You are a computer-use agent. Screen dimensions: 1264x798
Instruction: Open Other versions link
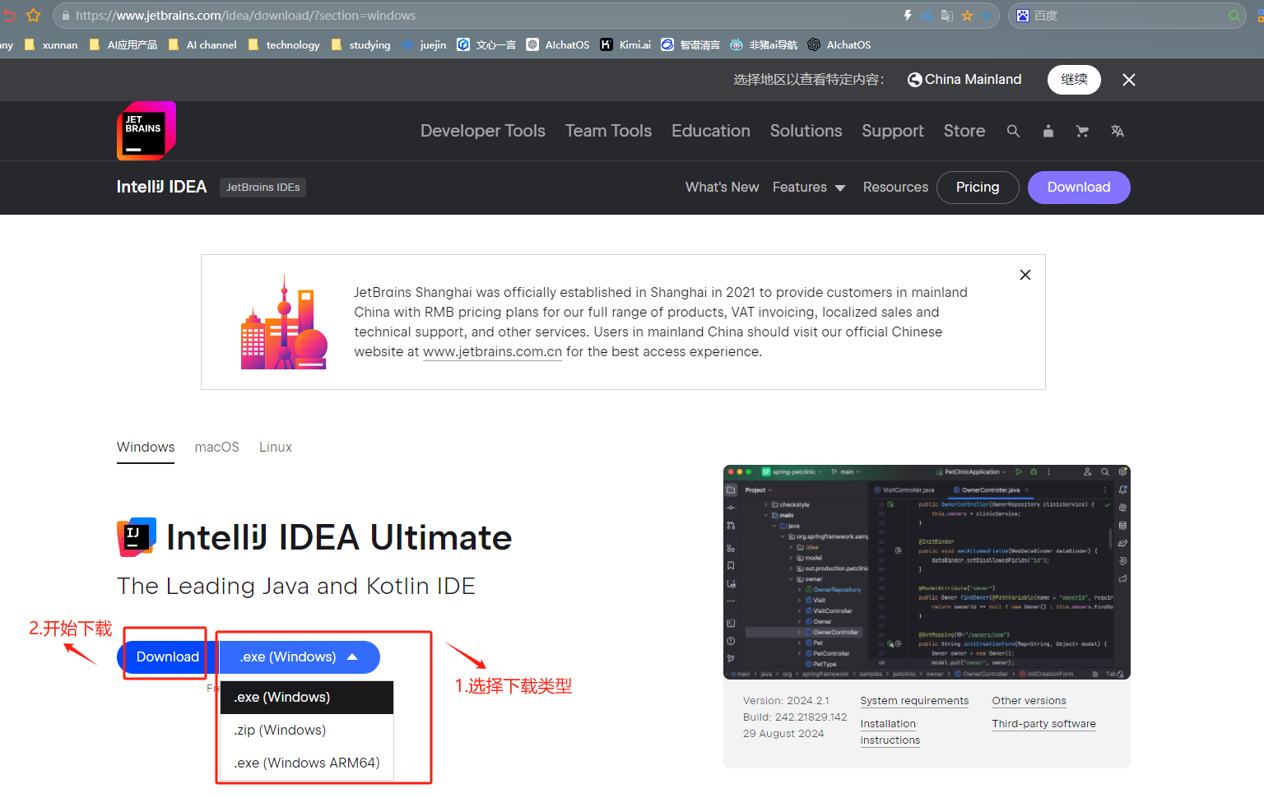coord(1029,701)
